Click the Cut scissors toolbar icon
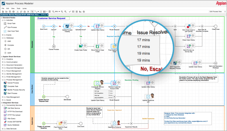Screen dimensions: 227x131 18,12
